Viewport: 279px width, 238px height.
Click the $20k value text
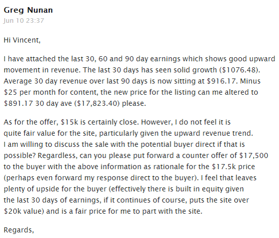point(24,211)
